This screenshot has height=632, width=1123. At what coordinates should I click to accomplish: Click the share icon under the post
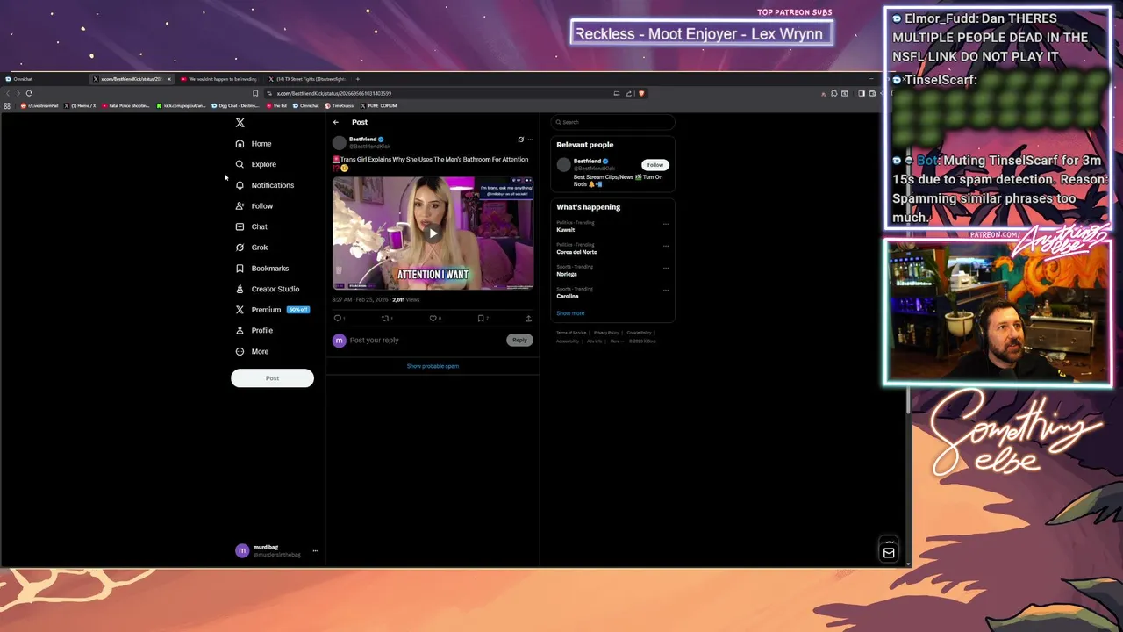pos(528,319)
